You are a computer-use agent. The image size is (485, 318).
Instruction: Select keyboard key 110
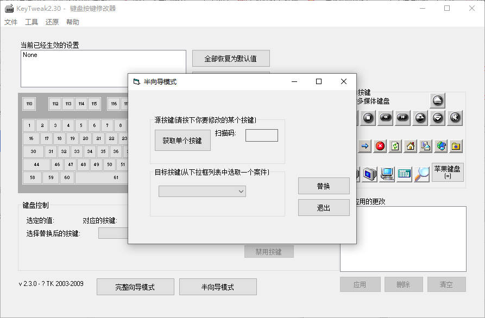tap(29, 104)
